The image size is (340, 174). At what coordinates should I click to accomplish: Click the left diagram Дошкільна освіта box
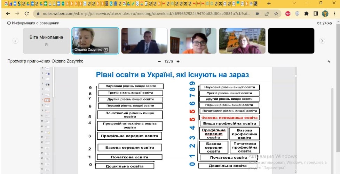pyautogui.click(x=125, y=166)
